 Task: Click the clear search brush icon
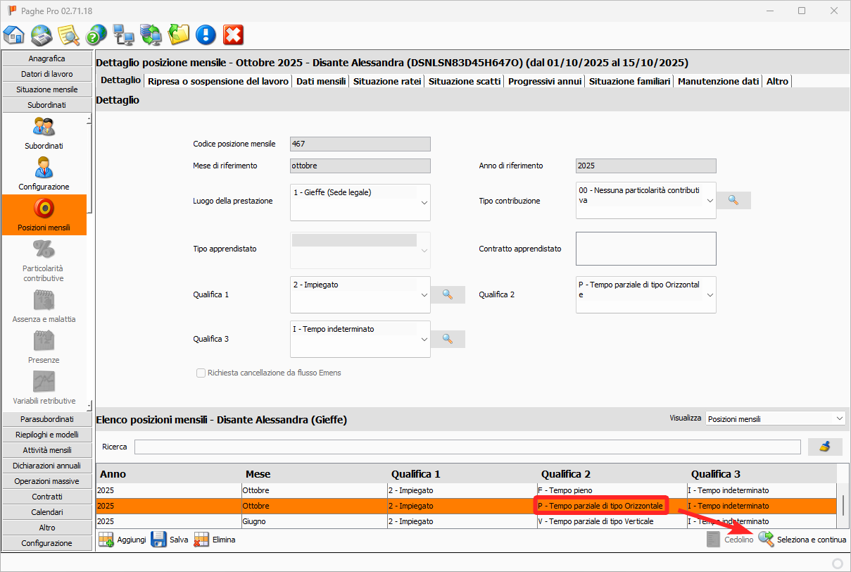tap(825, 447)
